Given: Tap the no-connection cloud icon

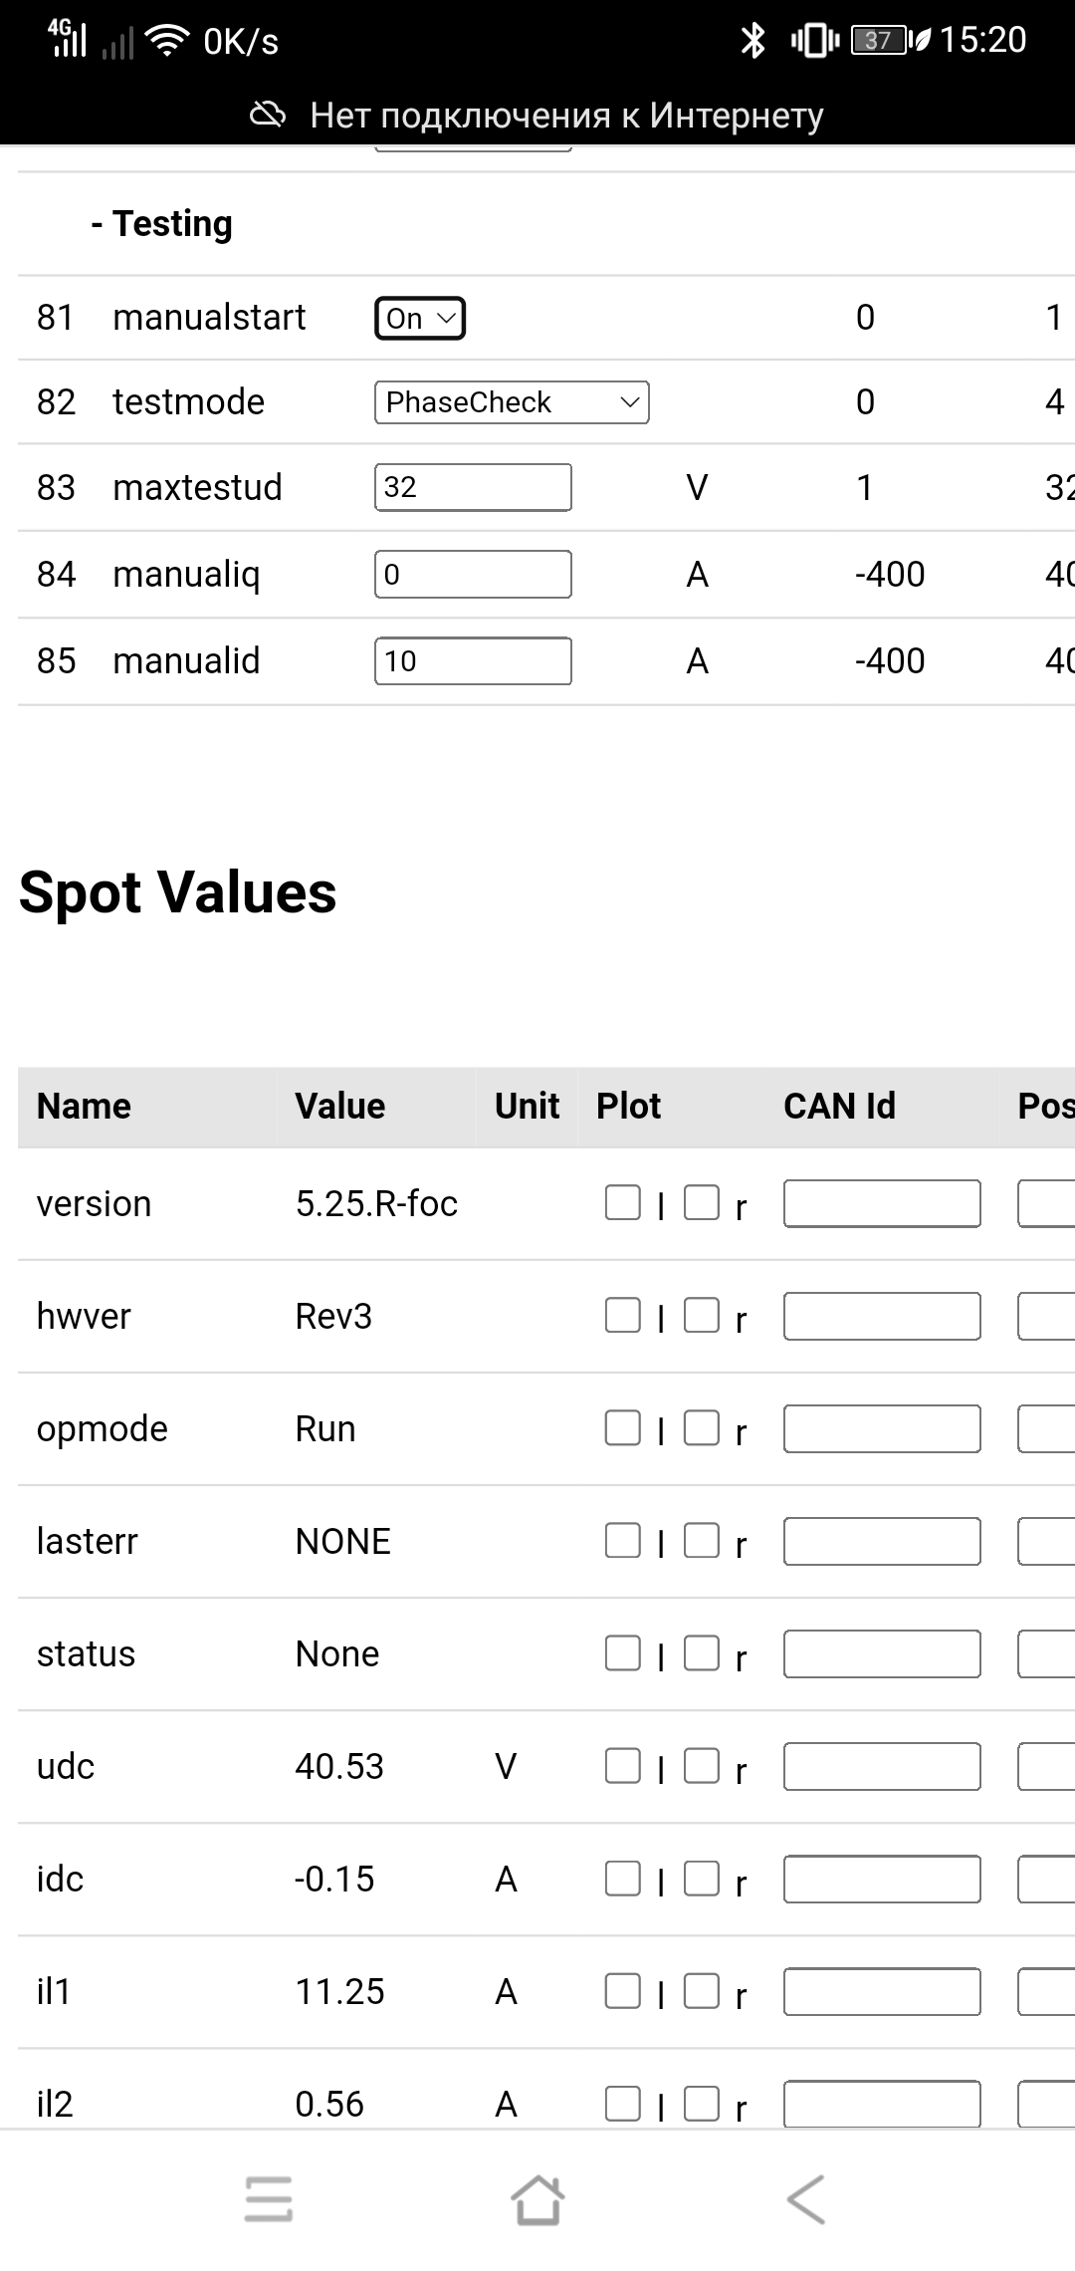Looking at the screenshot, I should (267, 116).
